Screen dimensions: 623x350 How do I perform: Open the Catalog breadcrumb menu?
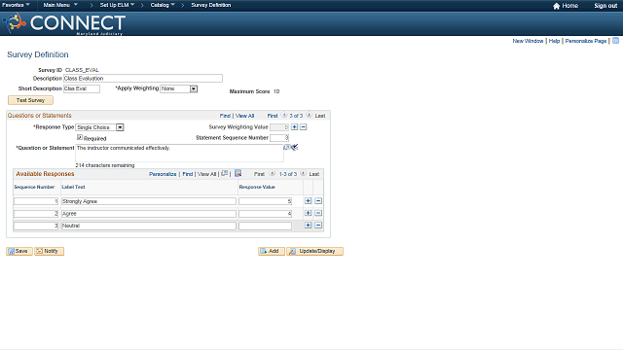(x=163, y=5)
